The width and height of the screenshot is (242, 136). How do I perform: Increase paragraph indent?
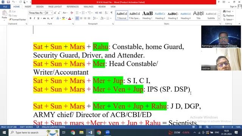click(101, 13)
